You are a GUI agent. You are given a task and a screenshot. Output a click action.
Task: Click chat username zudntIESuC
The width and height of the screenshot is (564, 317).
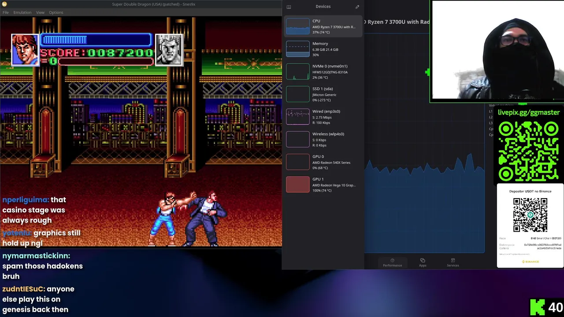[23, 289]
